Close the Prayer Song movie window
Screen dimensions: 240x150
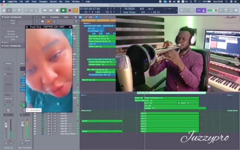pos(27,27)
